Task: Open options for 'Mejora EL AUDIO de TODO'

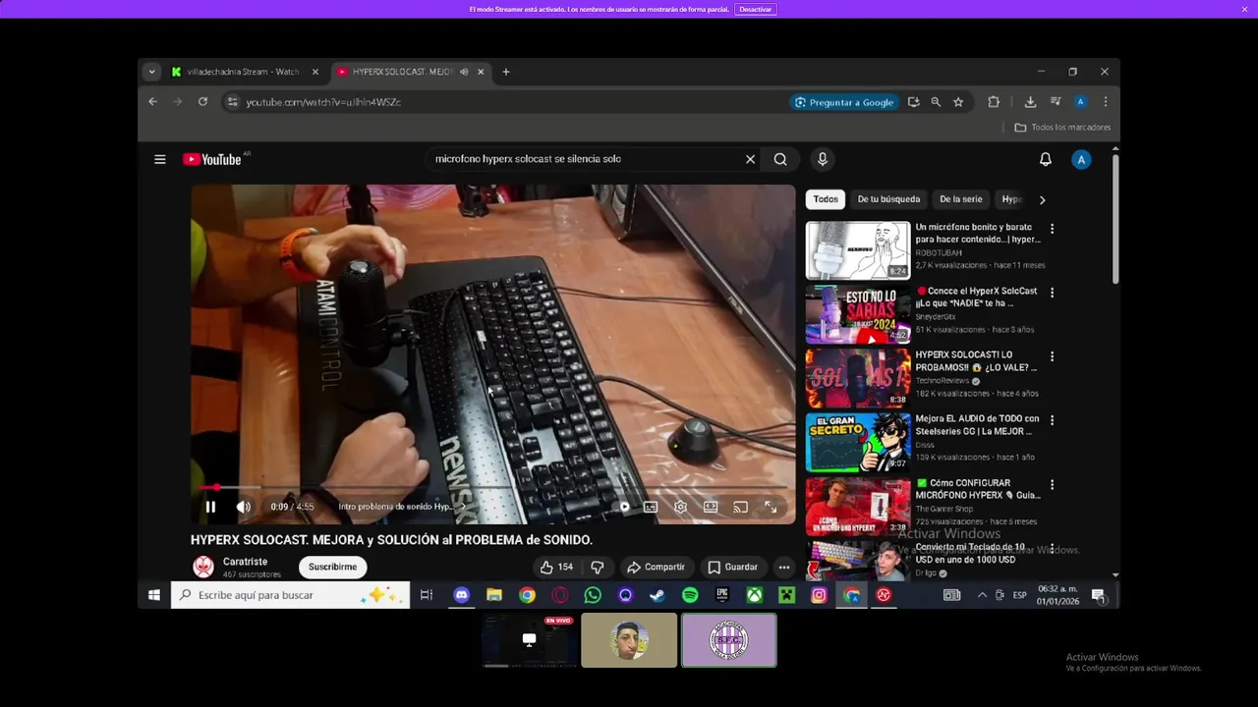Action: (1052, 420)
